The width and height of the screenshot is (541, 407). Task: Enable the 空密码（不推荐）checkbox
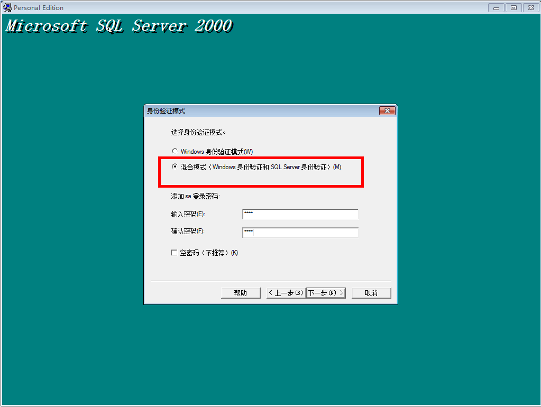tap(174, 253)
